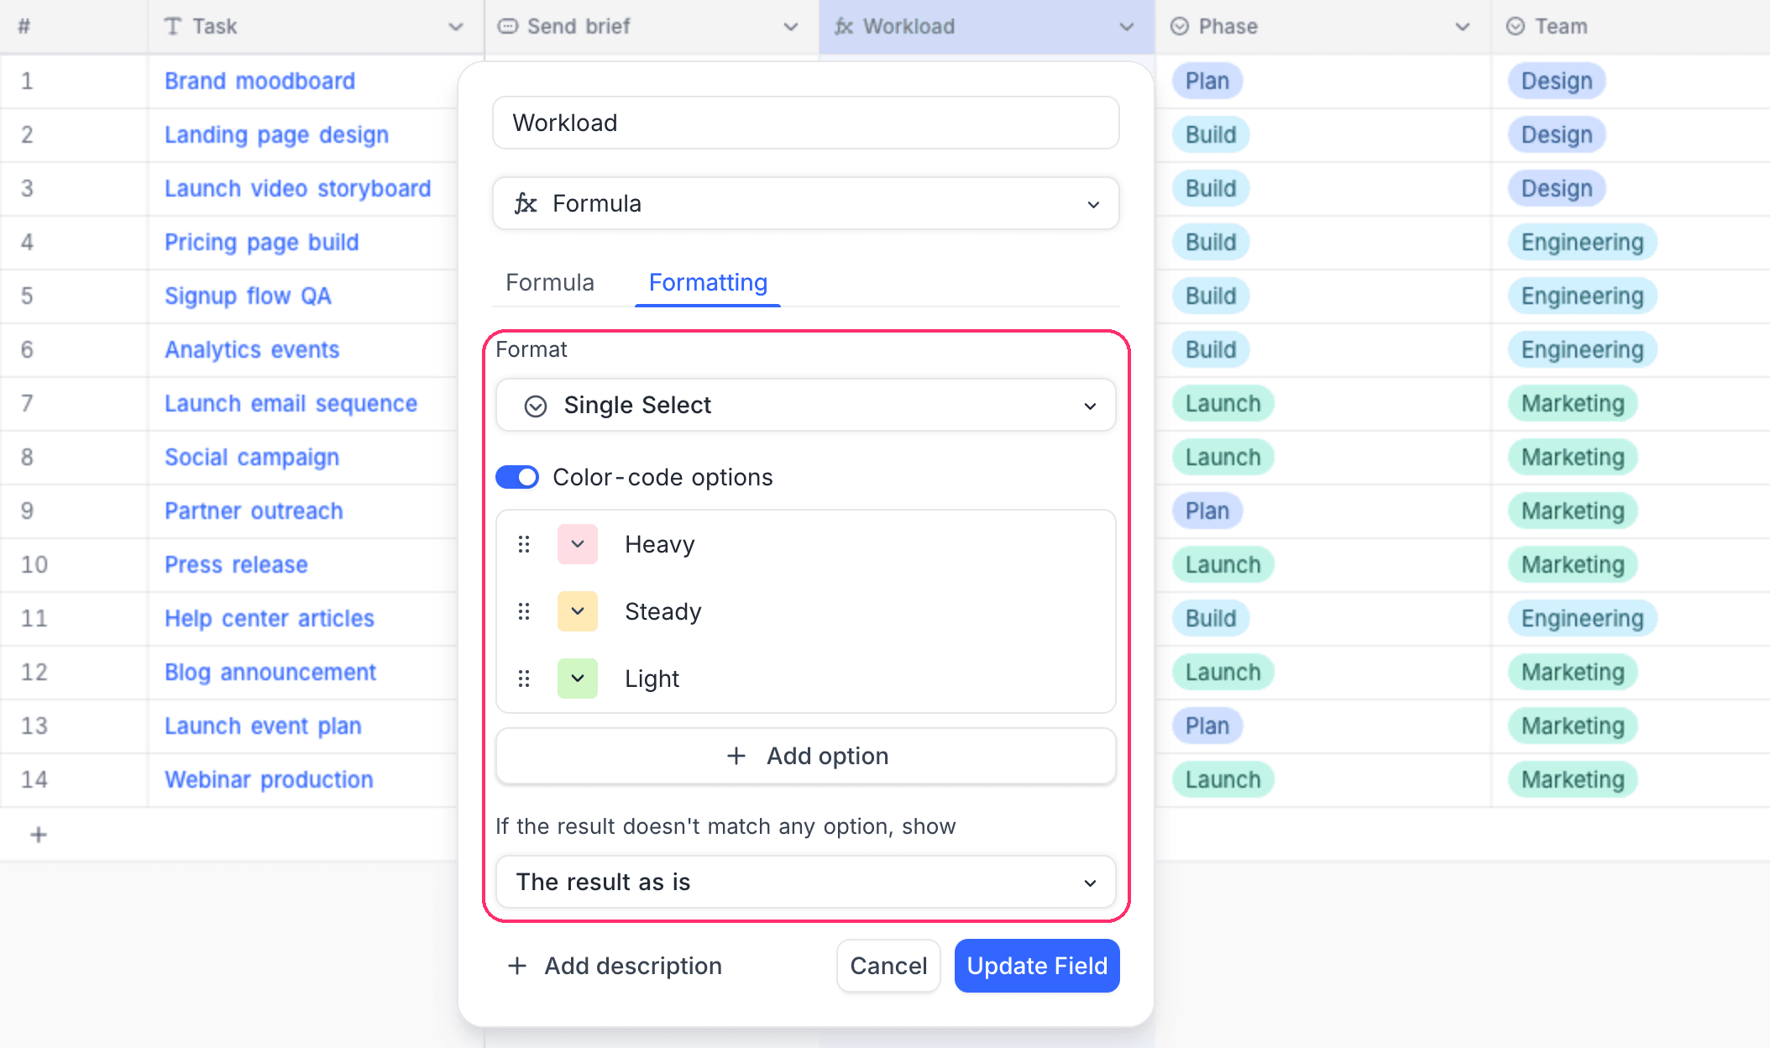Expand the Send brief column menu chevron
This screenshot has height=1048, width=1770.
(x=791, y=27)
